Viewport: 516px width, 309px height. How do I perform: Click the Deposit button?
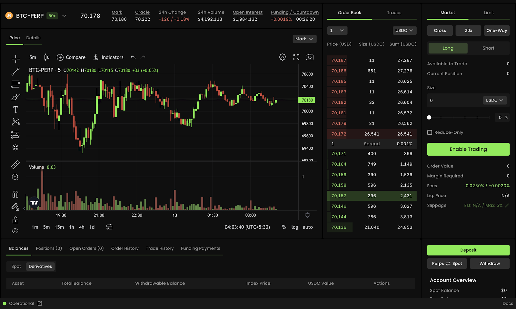[468, 250]
